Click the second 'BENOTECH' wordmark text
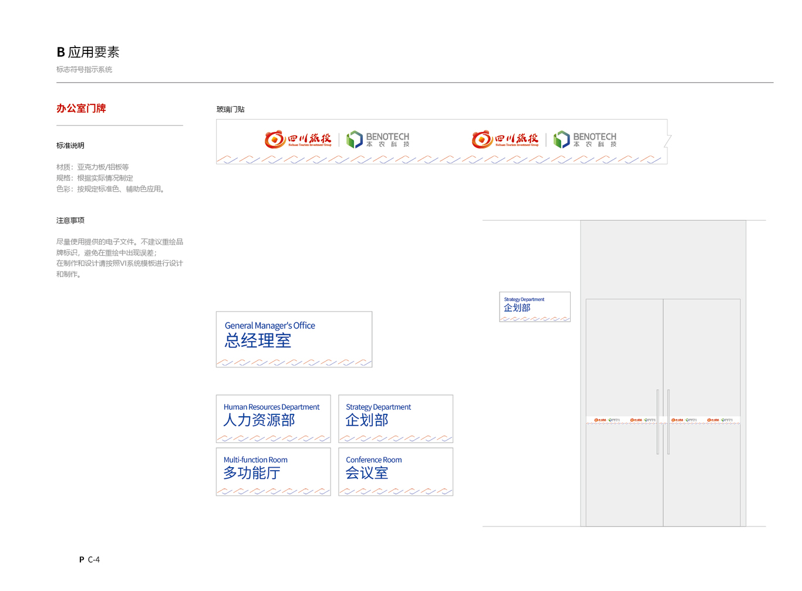 595,137
